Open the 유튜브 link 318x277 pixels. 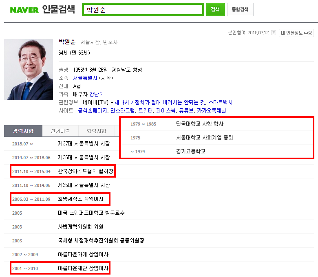186,110
